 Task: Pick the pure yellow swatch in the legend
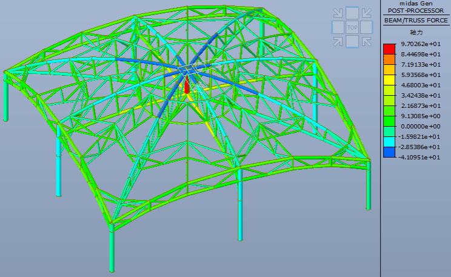(x=389, y=80)
